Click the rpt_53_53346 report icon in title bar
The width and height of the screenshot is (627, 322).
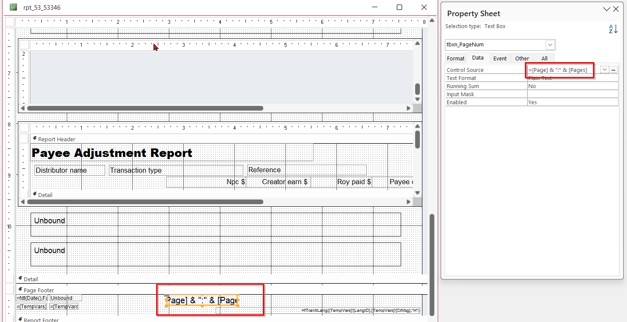pyautogui.click(x=14, y=7)
